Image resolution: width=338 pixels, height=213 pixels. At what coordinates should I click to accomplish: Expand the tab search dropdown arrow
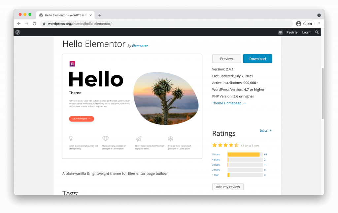click(319, 15)
